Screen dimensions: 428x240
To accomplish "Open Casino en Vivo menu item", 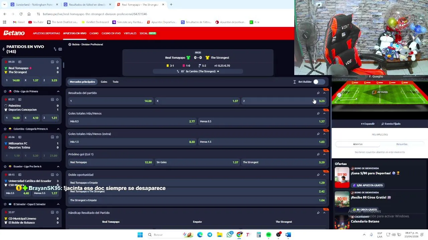I will coord(111,33).
